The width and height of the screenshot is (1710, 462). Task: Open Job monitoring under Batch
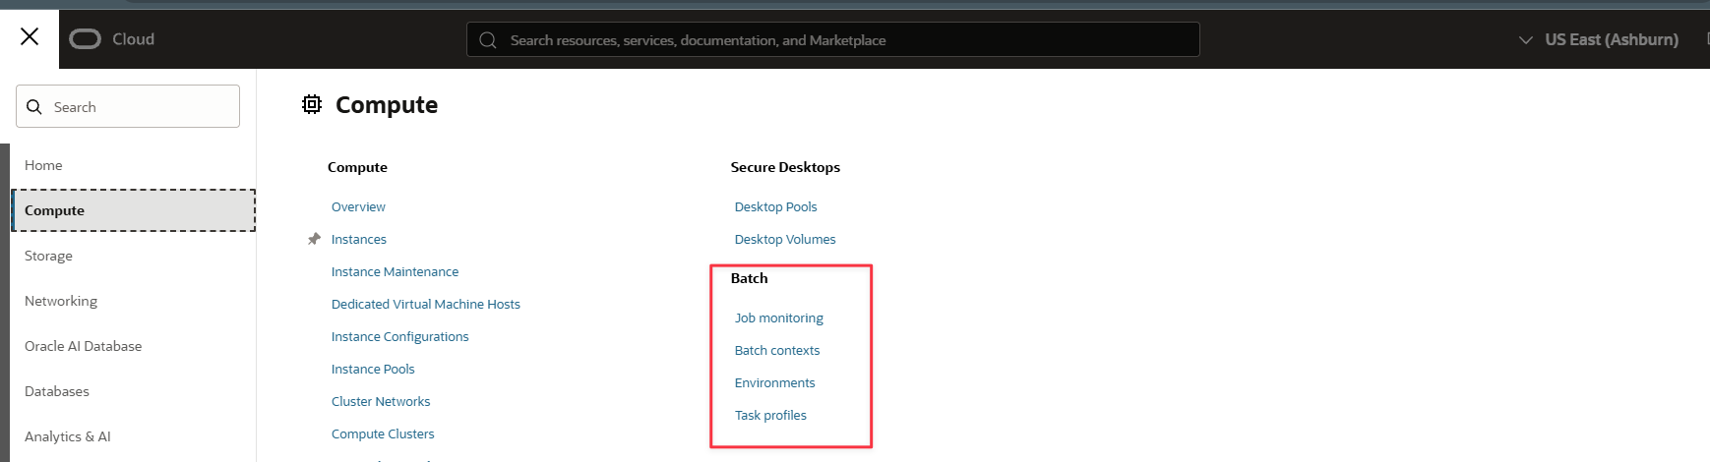pyautogui.click(x=778, y=318)
